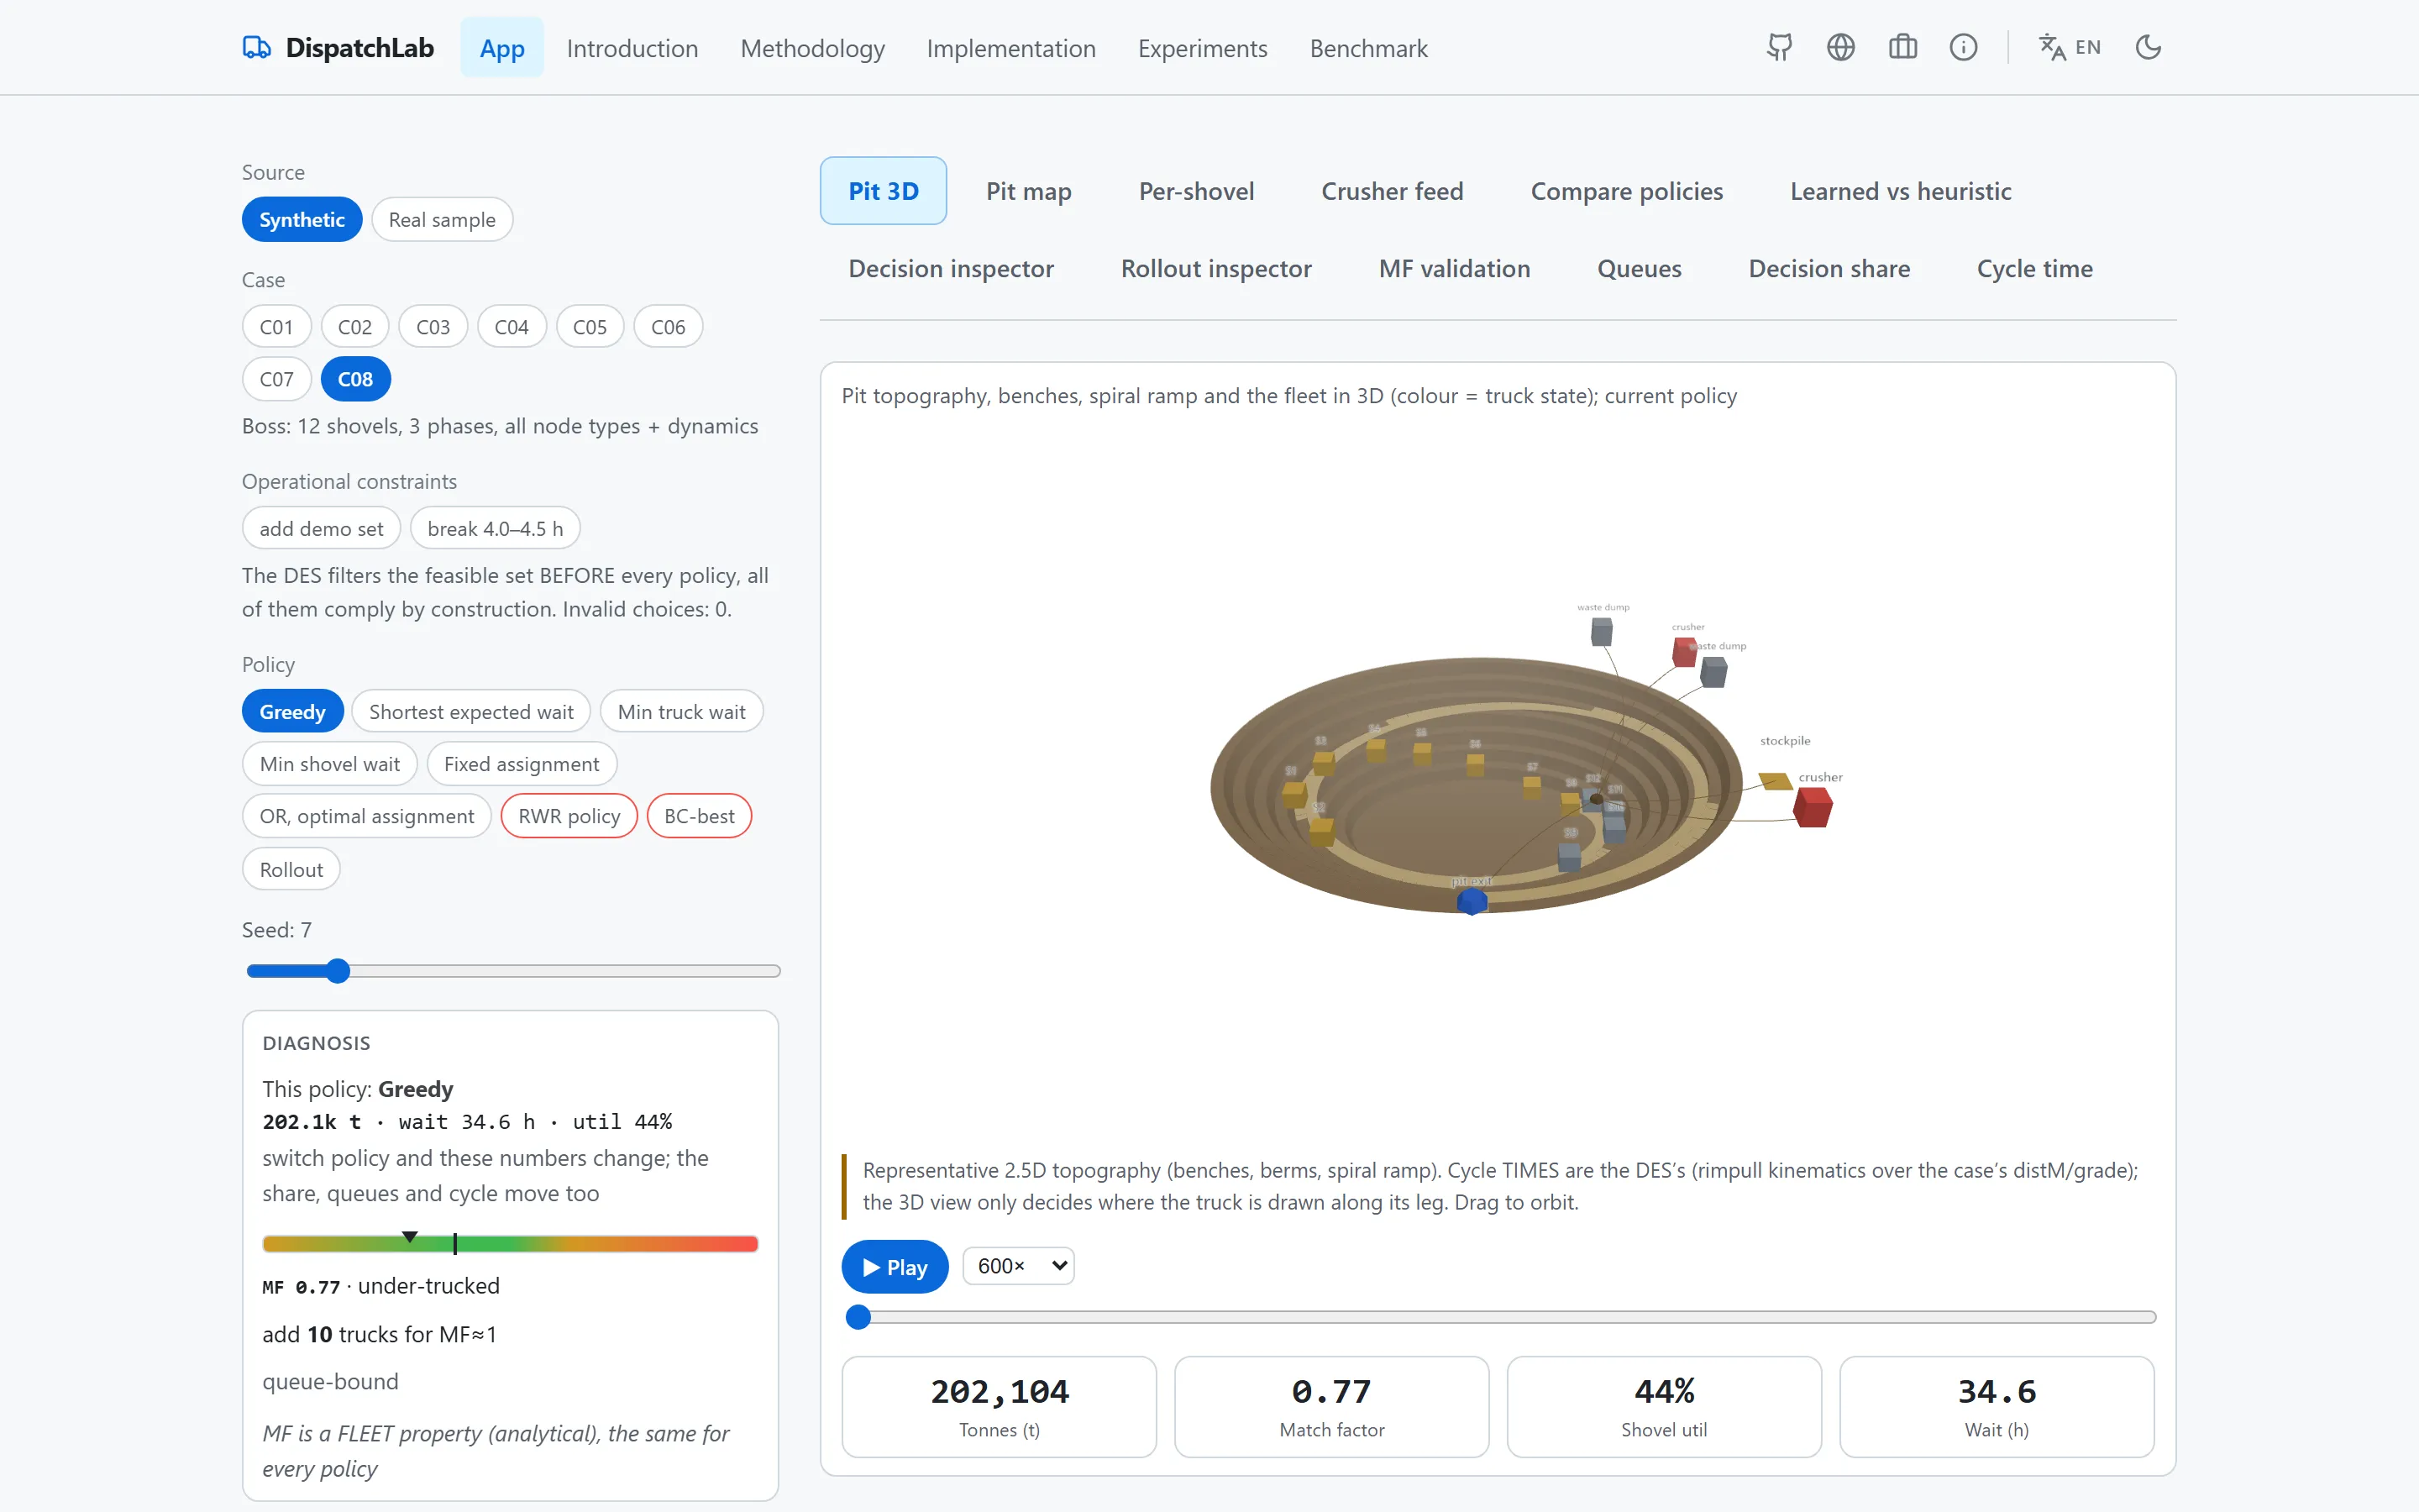This screenshot has height=1512, width=2419.
Task: Open the info circle icon
Action: [1963, 47]
